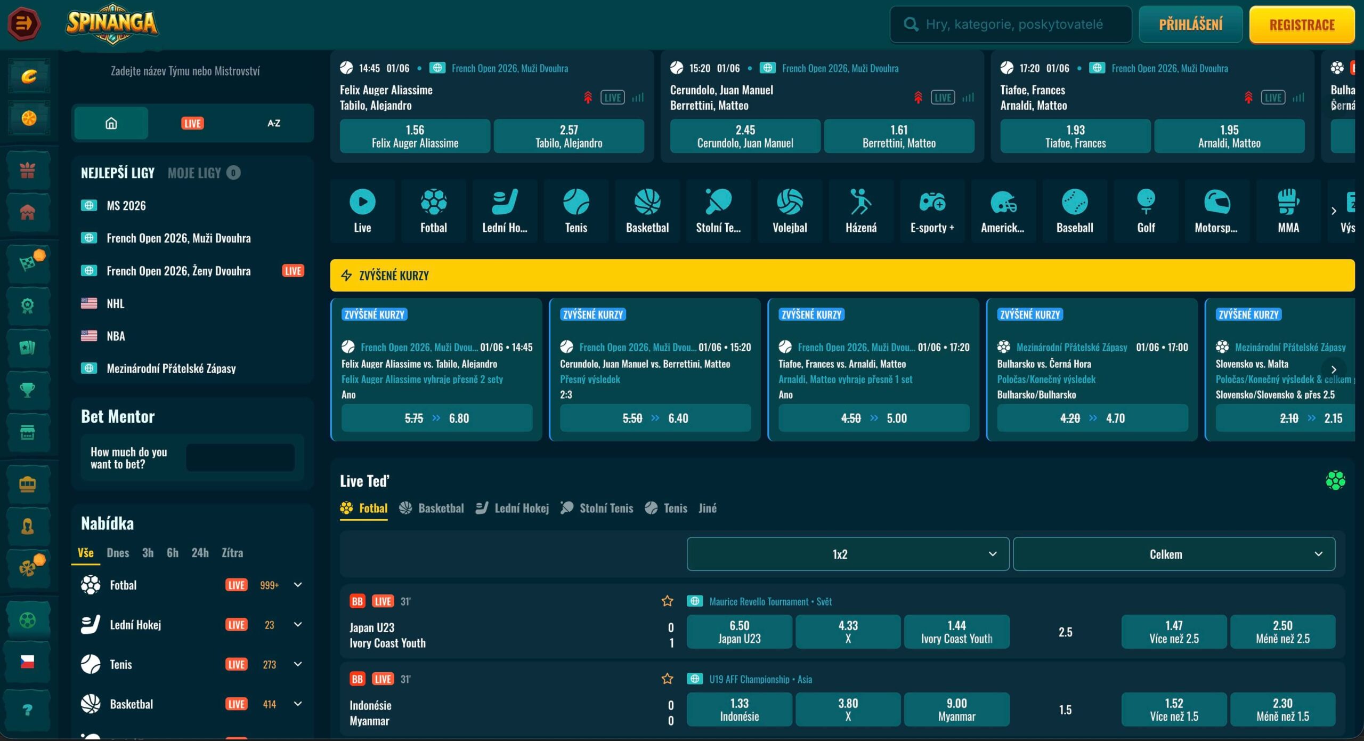Select the Zítra time filter tab
The width and height of the screenshot is (1364, 741).
pyautogui.click(x=232, y=553)
